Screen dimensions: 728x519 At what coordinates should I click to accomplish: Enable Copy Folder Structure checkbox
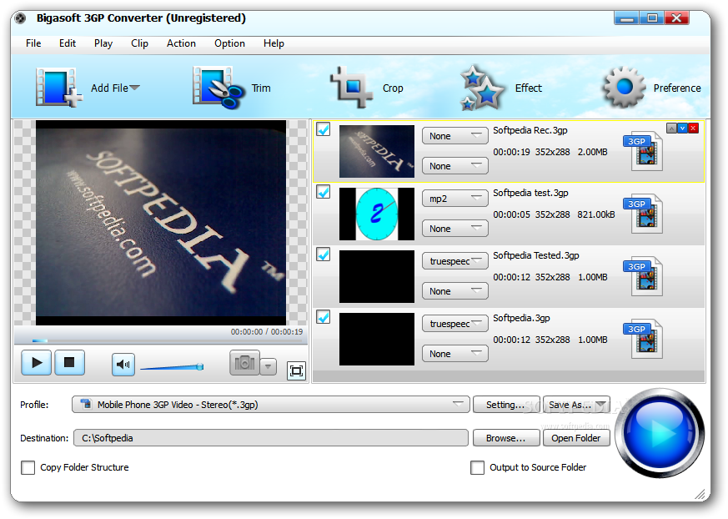coord(28,467)
